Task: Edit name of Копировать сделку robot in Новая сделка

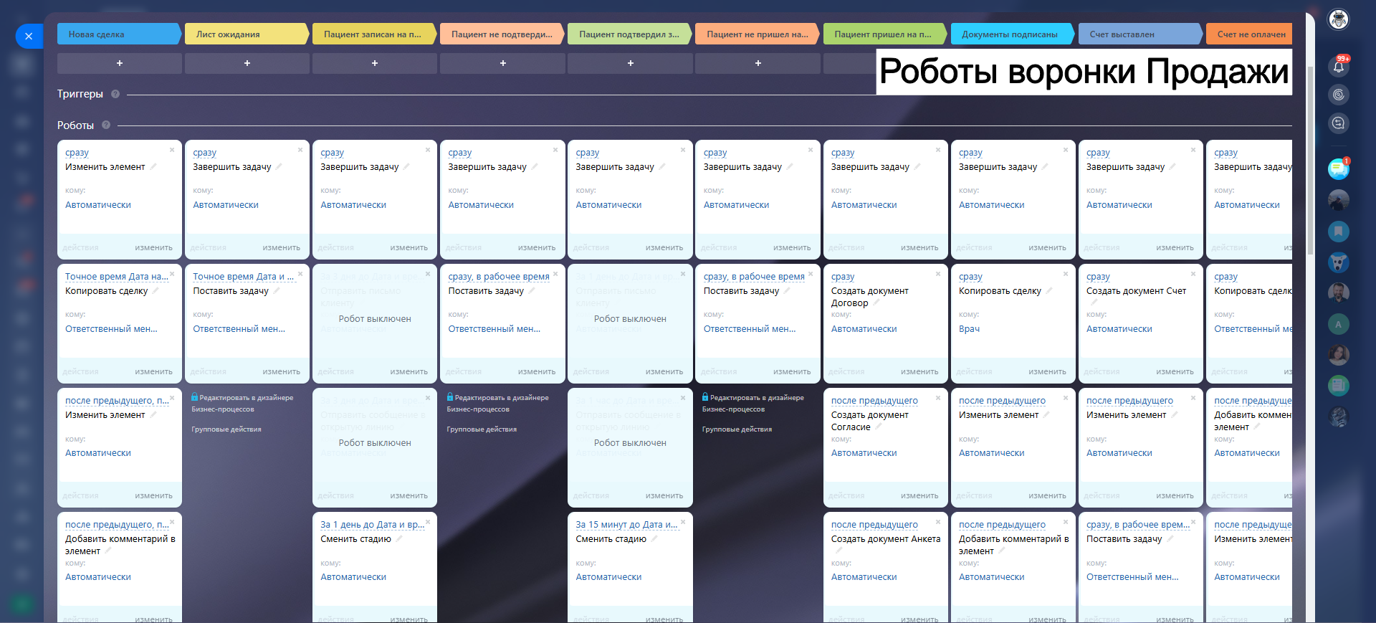Action: tap(155, 291)
